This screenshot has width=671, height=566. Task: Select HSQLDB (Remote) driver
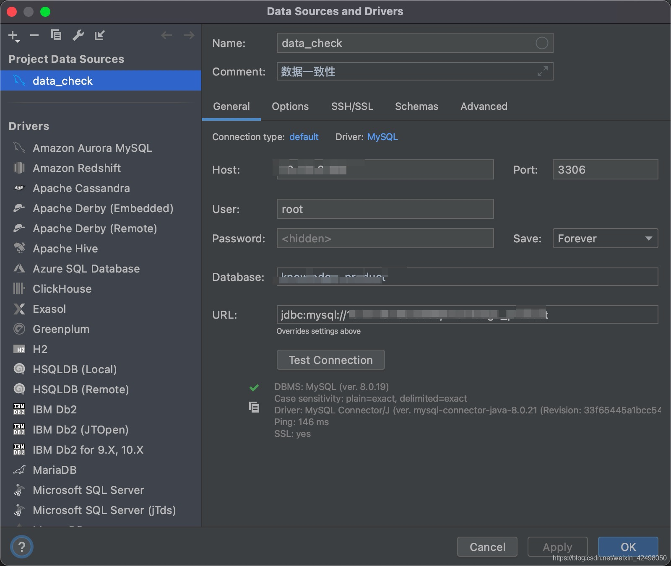101,389
